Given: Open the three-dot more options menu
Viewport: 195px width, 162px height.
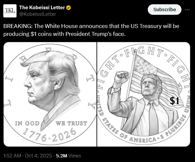Looking at the screenshot, I should tap(187, 10).
